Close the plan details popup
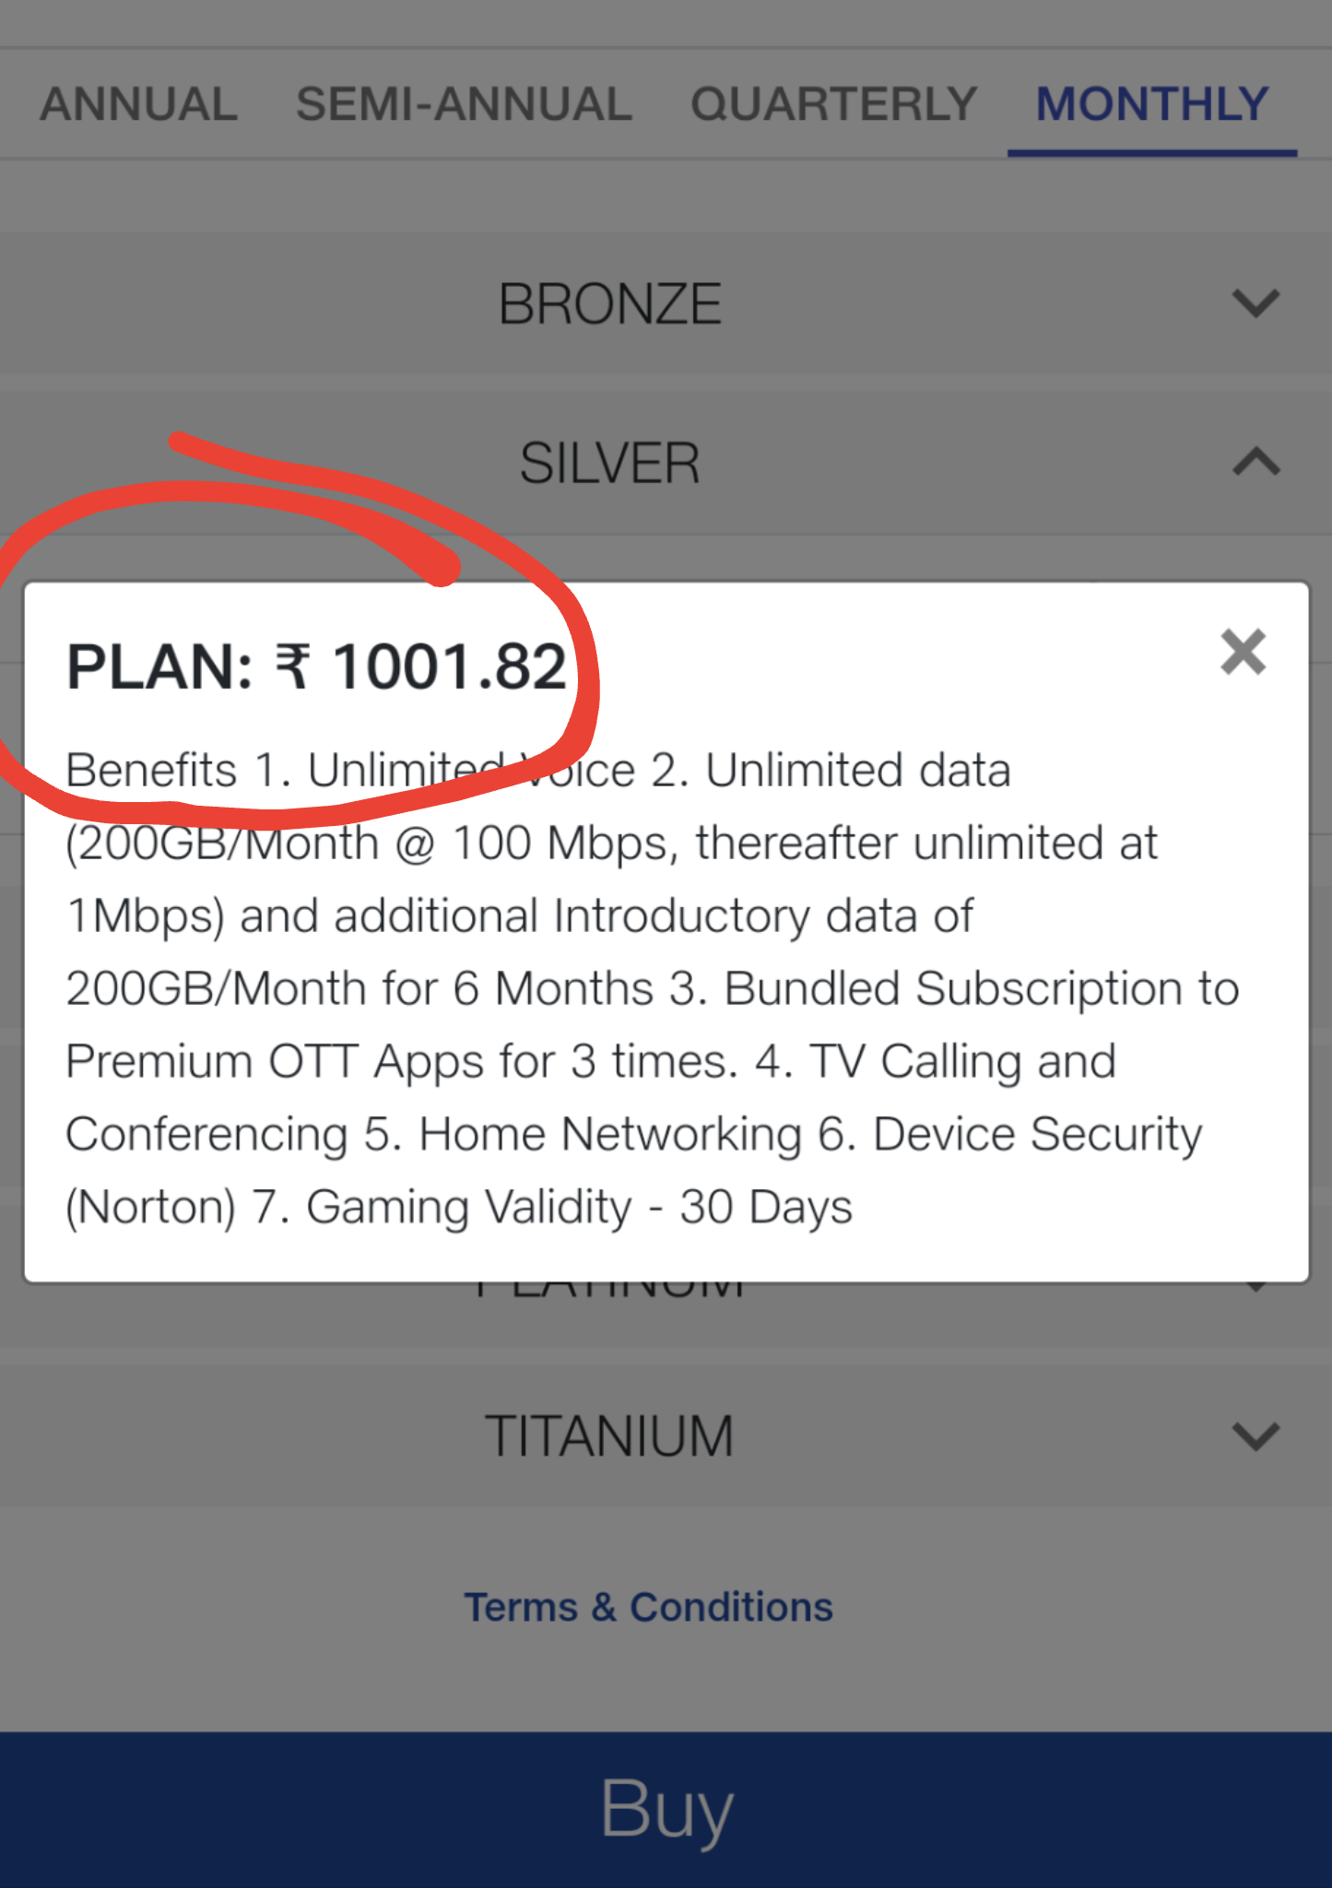The width and height of the screenshot is (1332, 1888). point(1243,653)
